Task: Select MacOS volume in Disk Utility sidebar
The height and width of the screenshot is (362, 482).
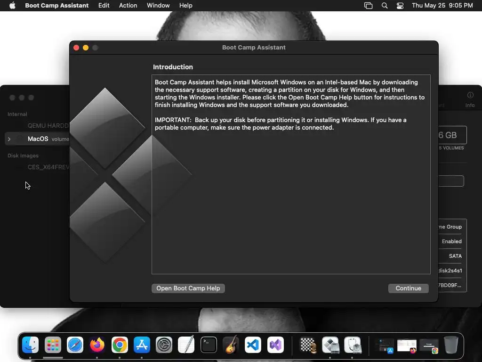Action: point(38,139)
